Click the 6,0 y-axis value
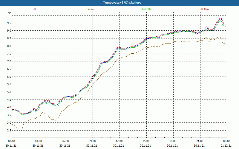Image resolution: width=239 pixels, height=149 pixels. coord(9,77)
